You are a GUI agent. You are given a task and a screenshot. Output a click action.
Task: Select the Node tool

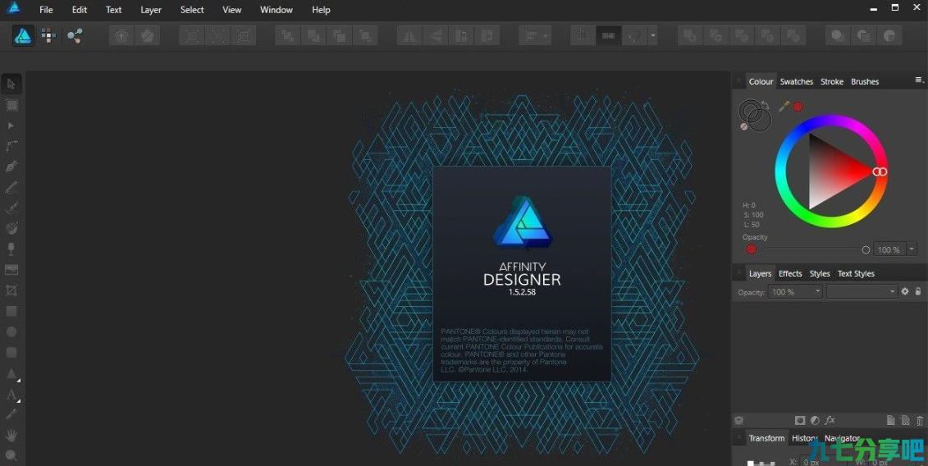pos(11,126)
